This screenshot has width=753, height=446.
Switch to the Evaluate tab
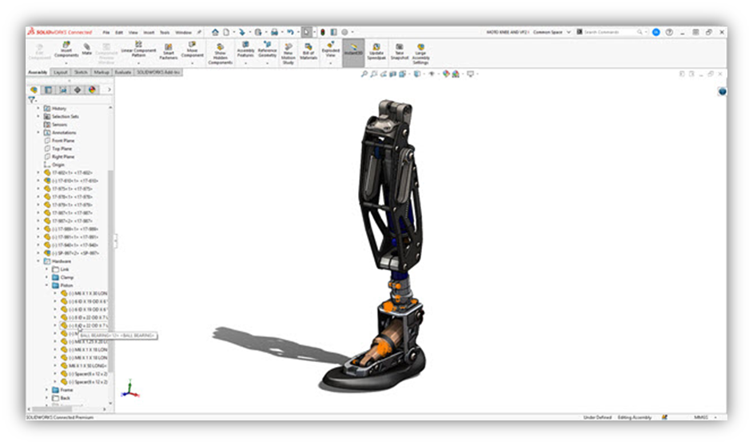tap(123, 73)
